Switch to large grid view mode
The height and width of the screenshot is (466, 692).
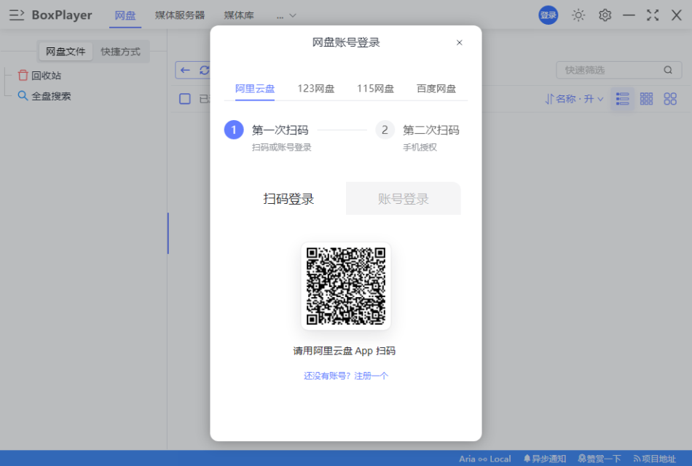670,99
